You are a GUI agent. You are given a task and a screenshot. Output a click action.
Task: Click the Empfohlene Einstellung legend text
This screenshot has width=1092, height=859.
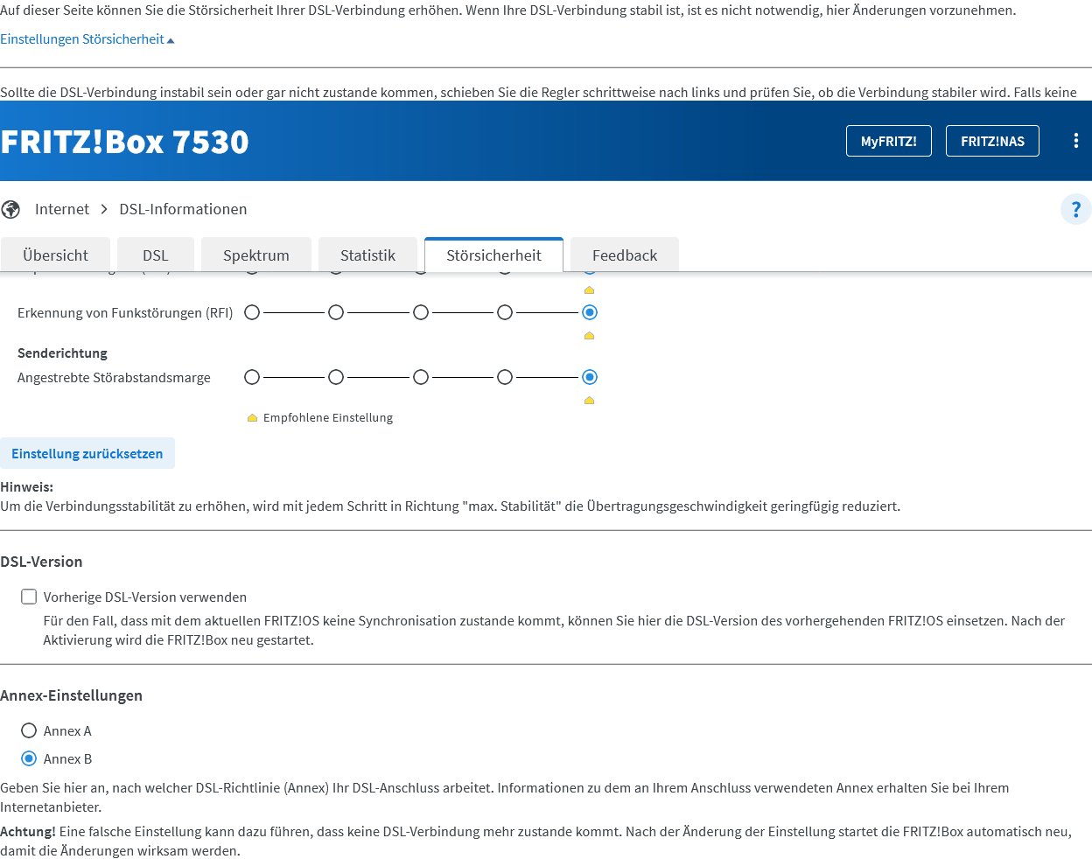328,418
